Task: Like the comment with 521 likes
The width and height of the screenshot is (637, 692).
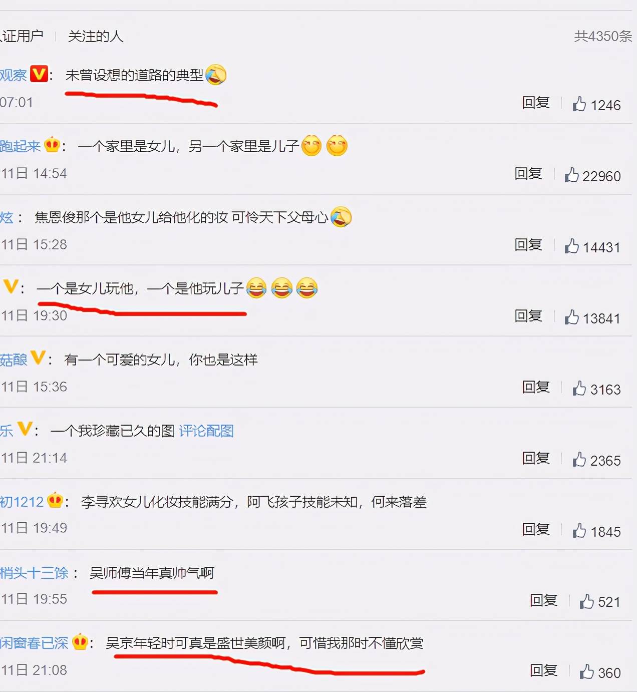Action: point(586,601)
